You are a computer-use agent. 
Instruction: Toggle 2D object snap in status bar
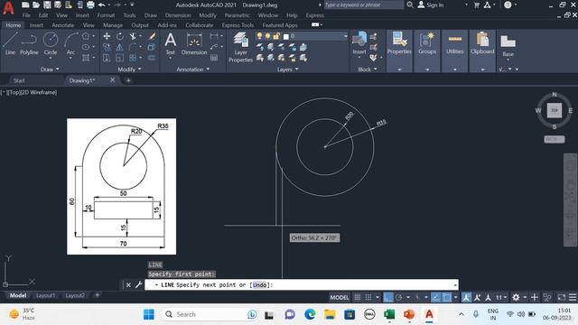click(x=446, y=297)
